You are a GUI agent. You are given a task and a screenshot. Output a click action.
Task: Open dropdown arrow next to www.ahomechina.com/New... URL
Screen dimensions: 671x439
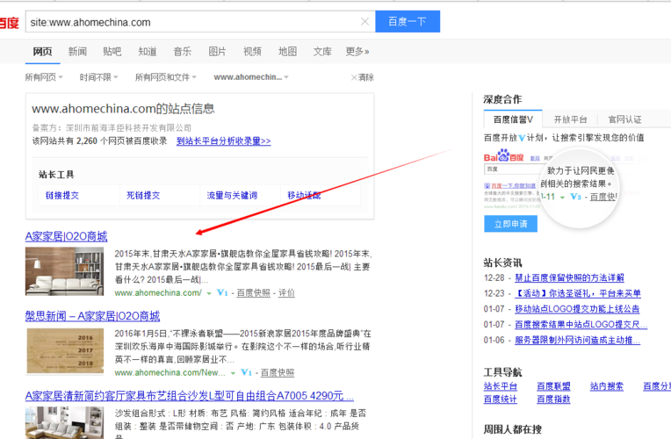point(233,373)
